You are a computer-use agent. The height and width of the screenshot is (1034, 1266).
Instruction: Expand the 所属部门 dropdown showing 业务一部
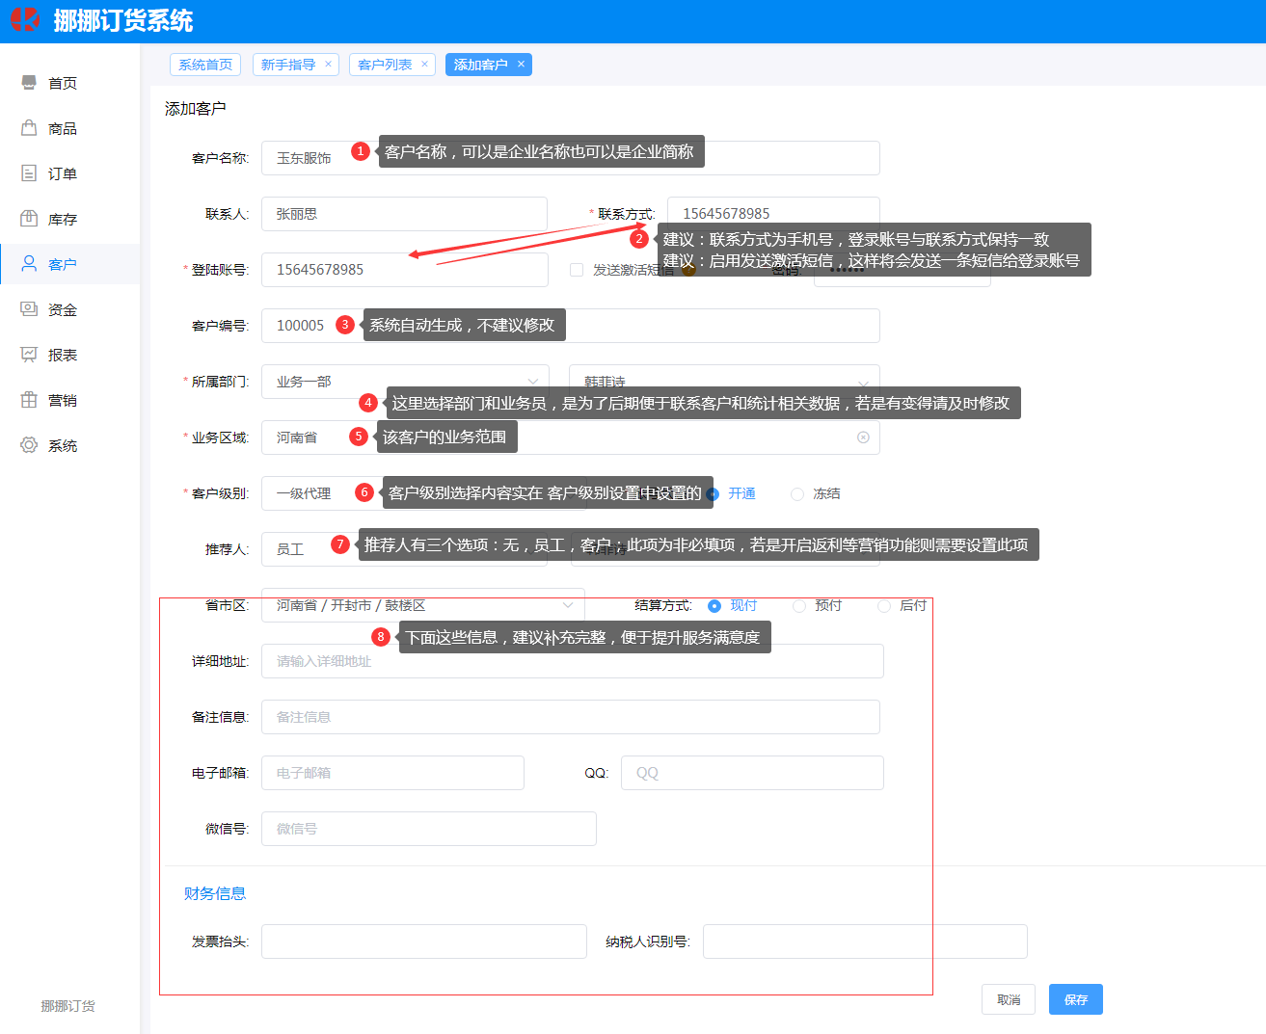point(405,382)
